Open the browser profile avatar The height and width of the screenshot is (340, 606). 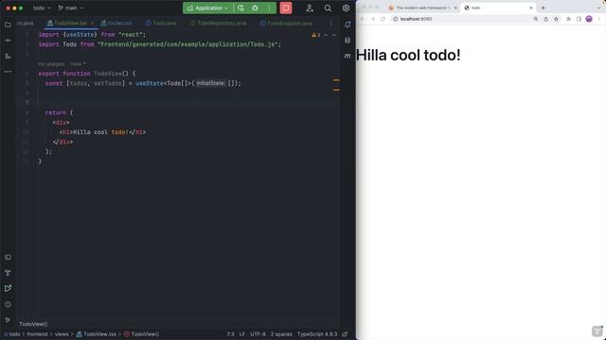coord(589,19)
